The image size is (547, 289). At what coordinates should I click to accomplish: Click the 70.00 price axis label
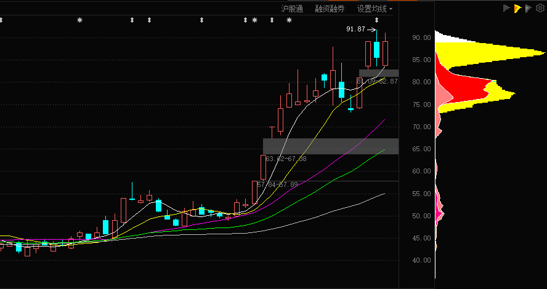click(421, 127)
